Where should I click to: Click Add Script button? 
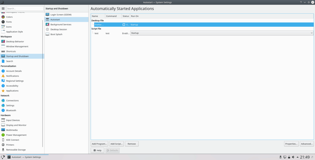pyautogui.click(x=117, y=144)
